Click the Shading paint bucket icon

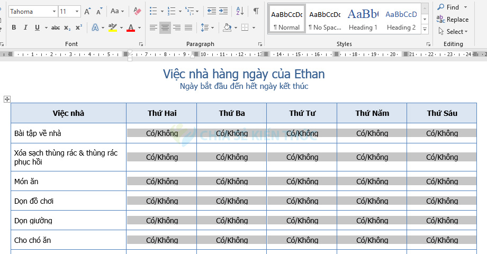227,28
